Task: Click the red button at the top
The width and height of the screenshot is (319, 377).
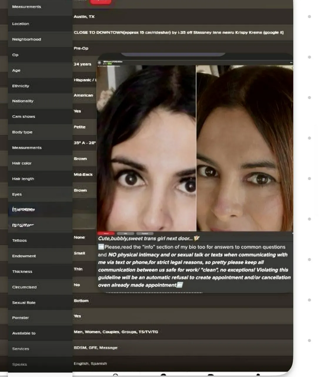Action: pyautogui.click(x=100, y=2)
